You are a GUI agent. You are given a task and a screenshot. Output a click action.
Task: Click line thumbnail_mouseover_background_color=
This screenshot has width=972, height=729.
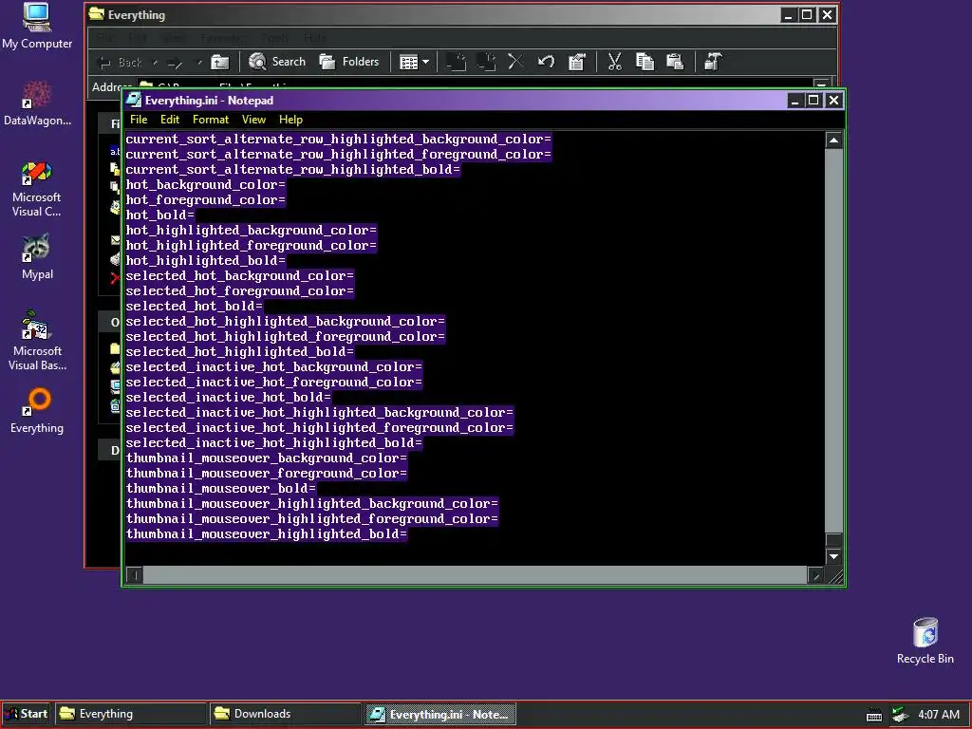point(267,458)
